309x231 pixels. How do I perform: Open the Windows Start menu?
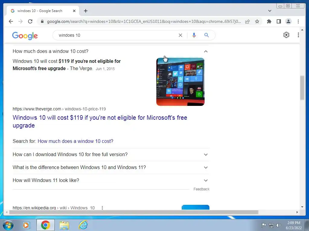point(8,225)
